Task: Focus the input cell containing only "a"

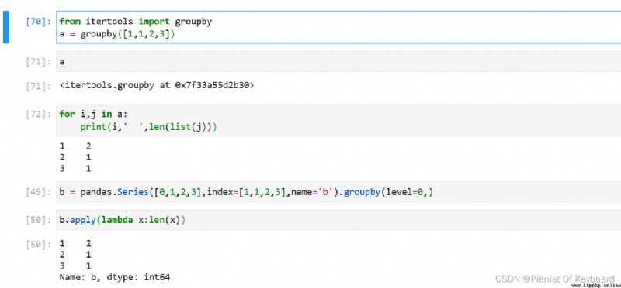Action: pos(338,62)
